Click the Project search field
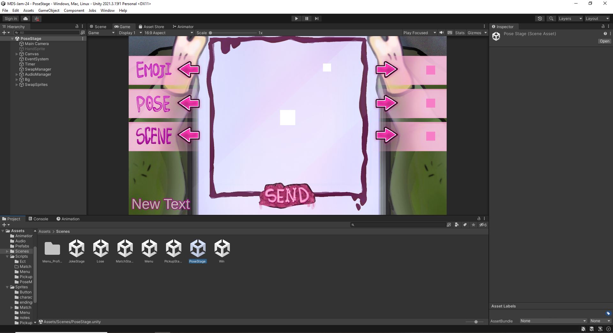The width and height of the screenshot is (613, 333). coord(398,225)
